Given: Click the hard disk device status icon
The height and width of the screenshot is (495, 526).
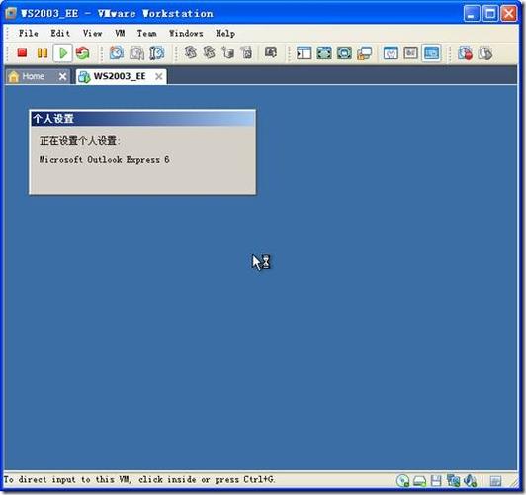Looking at the screenshot, I should pos(419,481).
